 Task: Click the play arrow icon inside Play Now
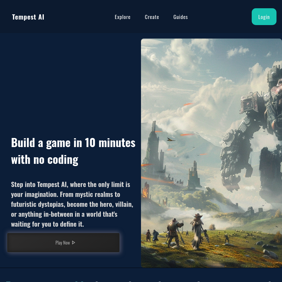click(x=74, y=242)
